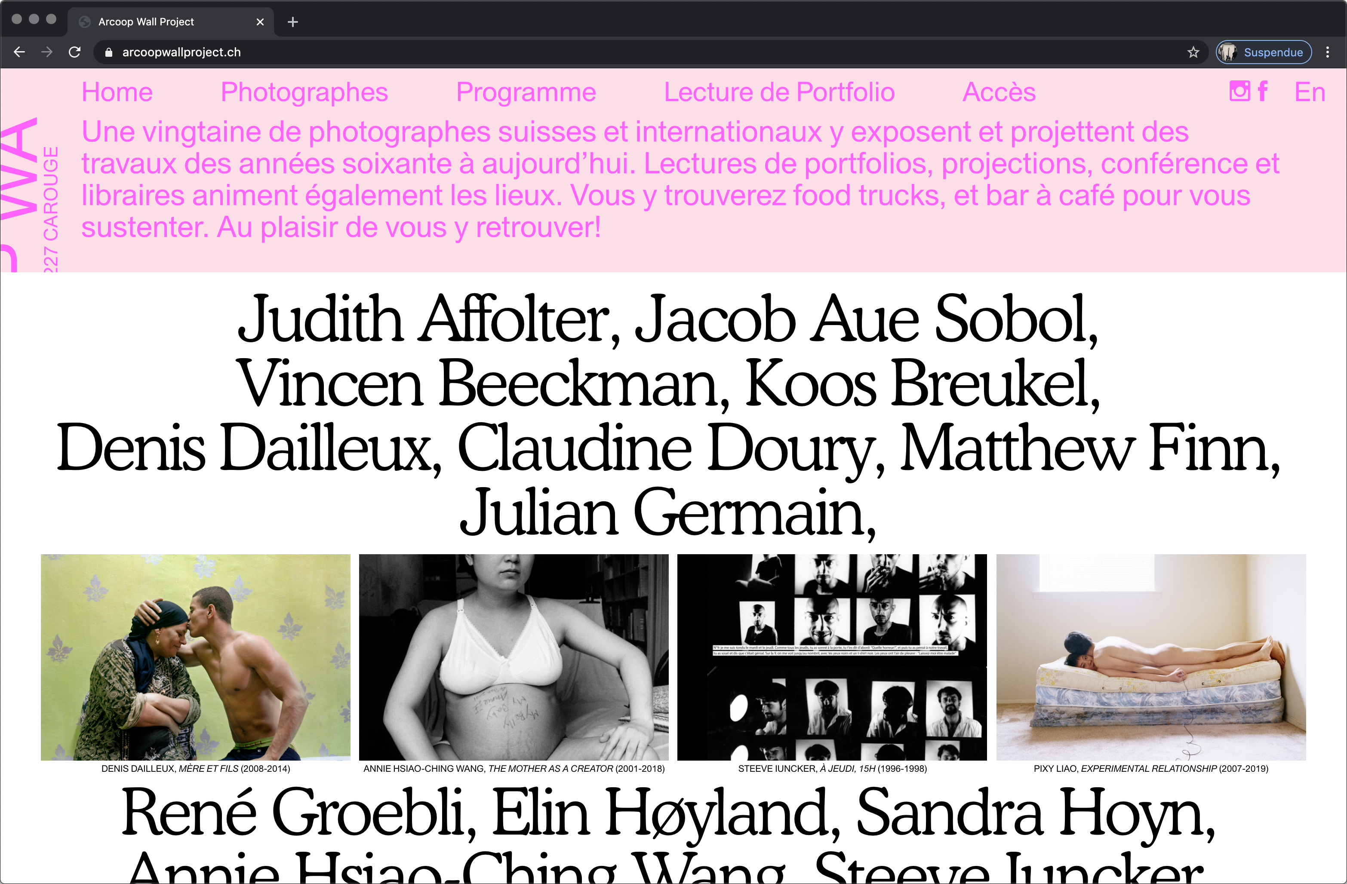The width and height of the screenshot is (1347, 884).
Task: Go to the Home menu item
Action: pos(117,92)
